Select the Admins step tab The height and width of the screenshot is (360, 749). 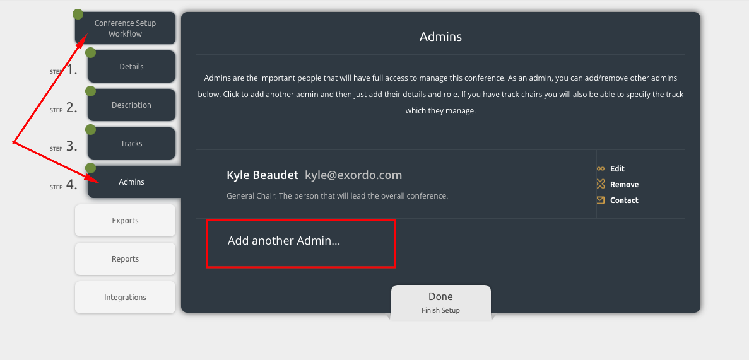131,182
